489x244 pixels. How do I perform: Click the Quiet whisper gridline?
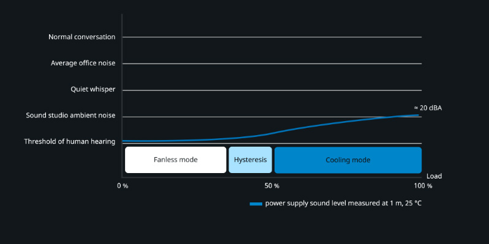click(x=272, y=91)
